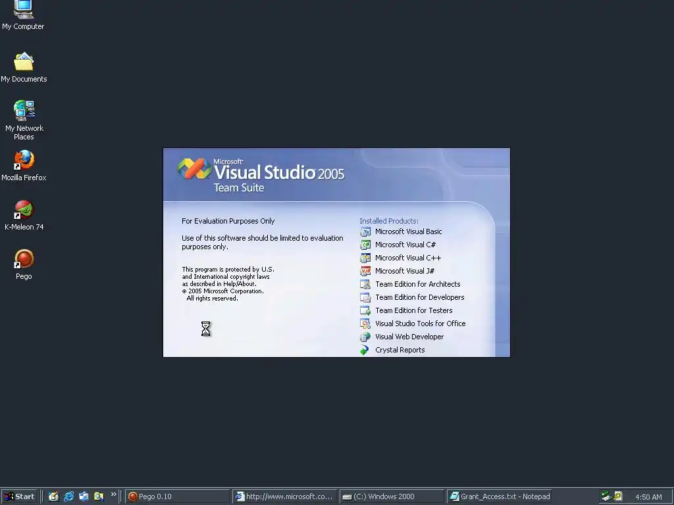Click the yellow key document tray icon
Image resolution: width=674 pixels, height=505 pixels.
click(x=618, y=496)
